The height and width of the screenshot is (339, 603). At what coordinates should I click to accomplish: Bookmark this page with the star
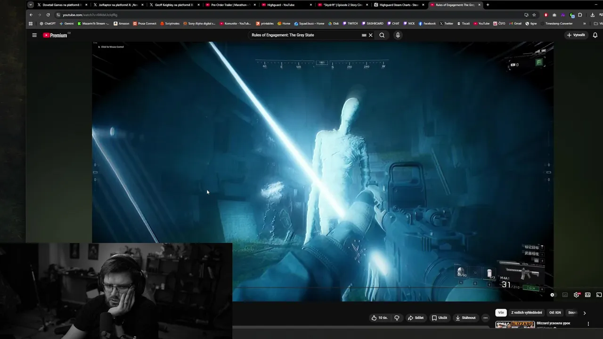point(534,15)
